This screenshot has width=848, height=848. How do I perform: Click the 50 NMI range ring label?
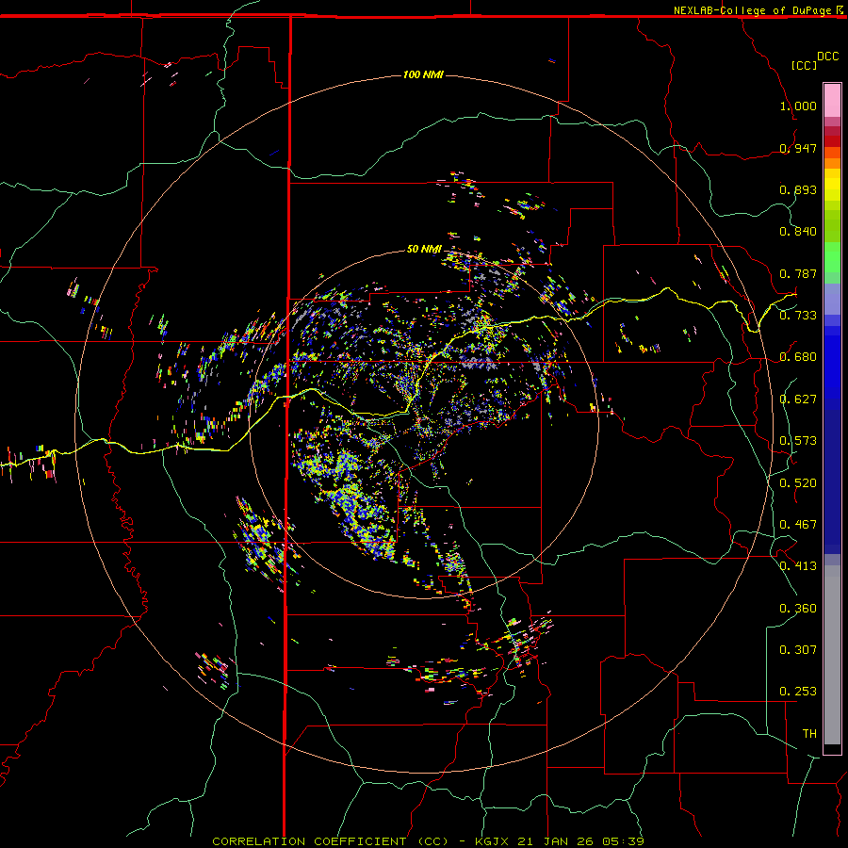point(424,249)
